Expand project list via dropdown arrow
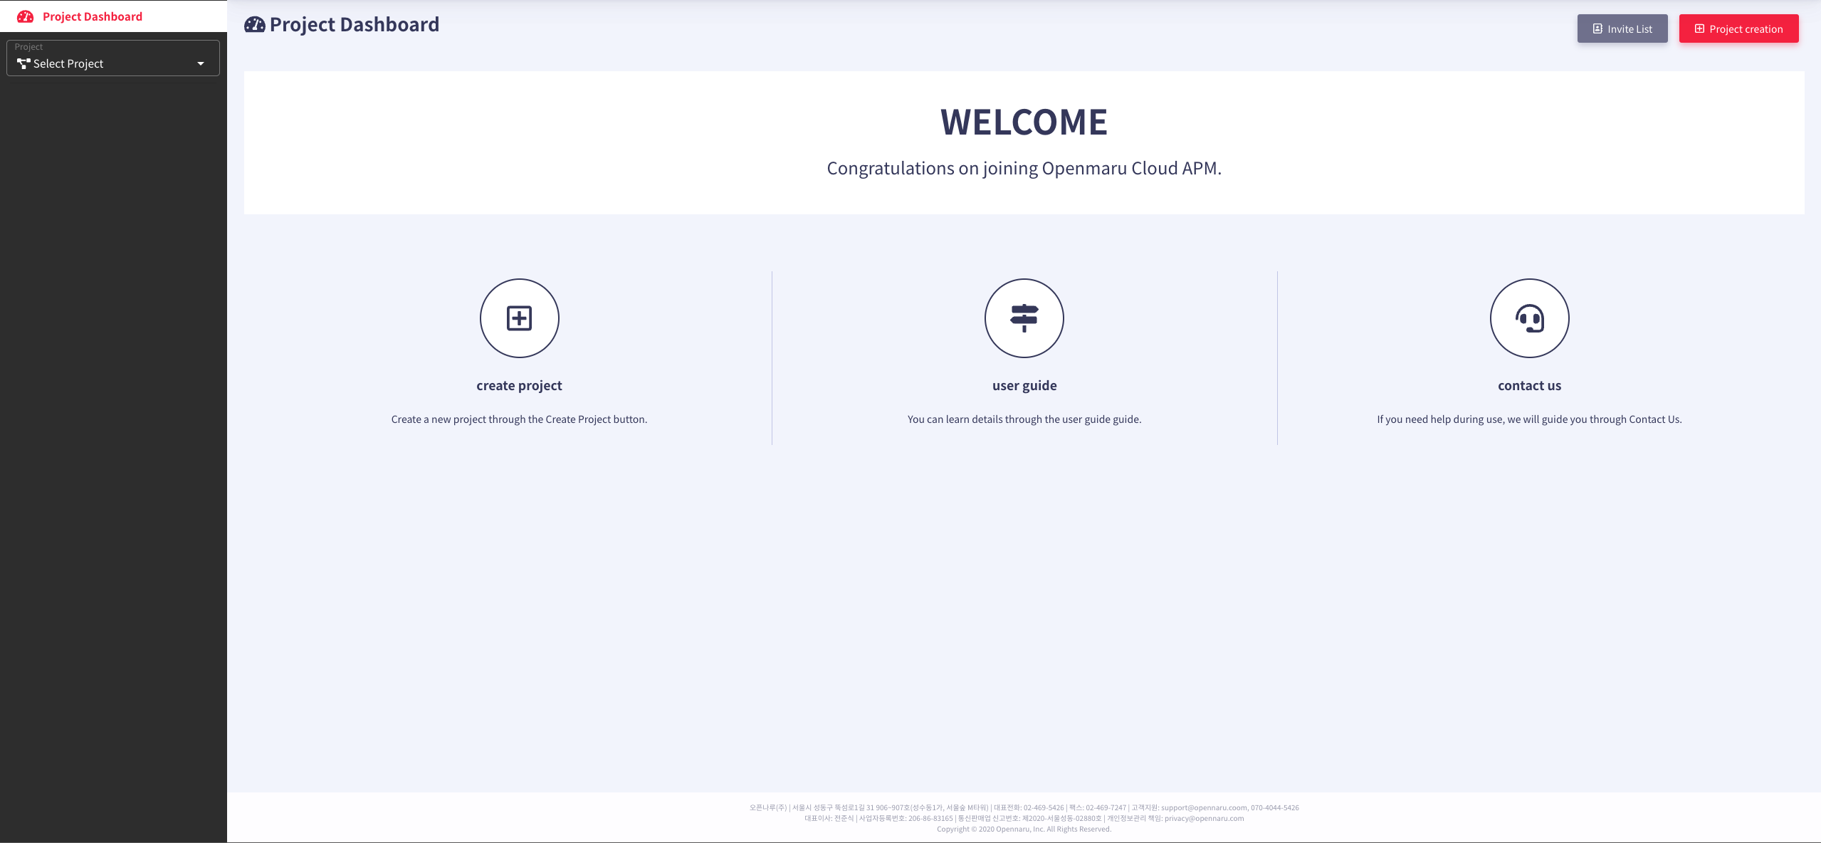 coord(201,64)
